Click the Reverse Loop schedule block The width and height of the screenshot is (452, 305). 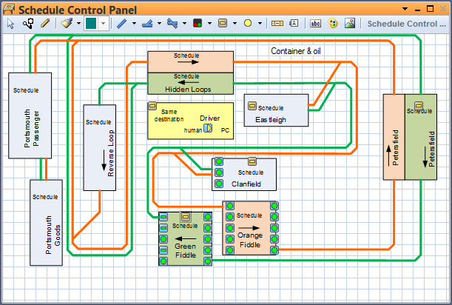pyautogui.click(x=100, y=148)
